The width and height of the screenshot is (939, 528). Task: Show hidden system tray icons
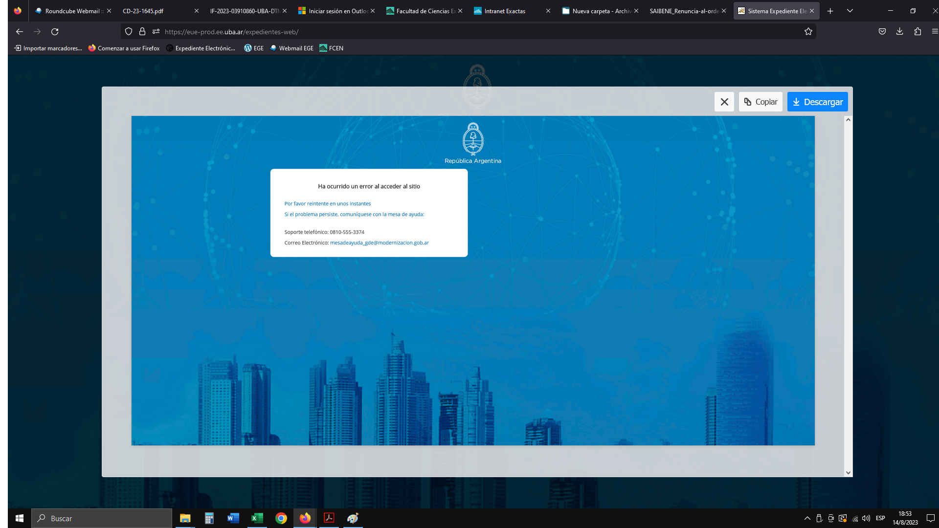[x=807, y=518]
